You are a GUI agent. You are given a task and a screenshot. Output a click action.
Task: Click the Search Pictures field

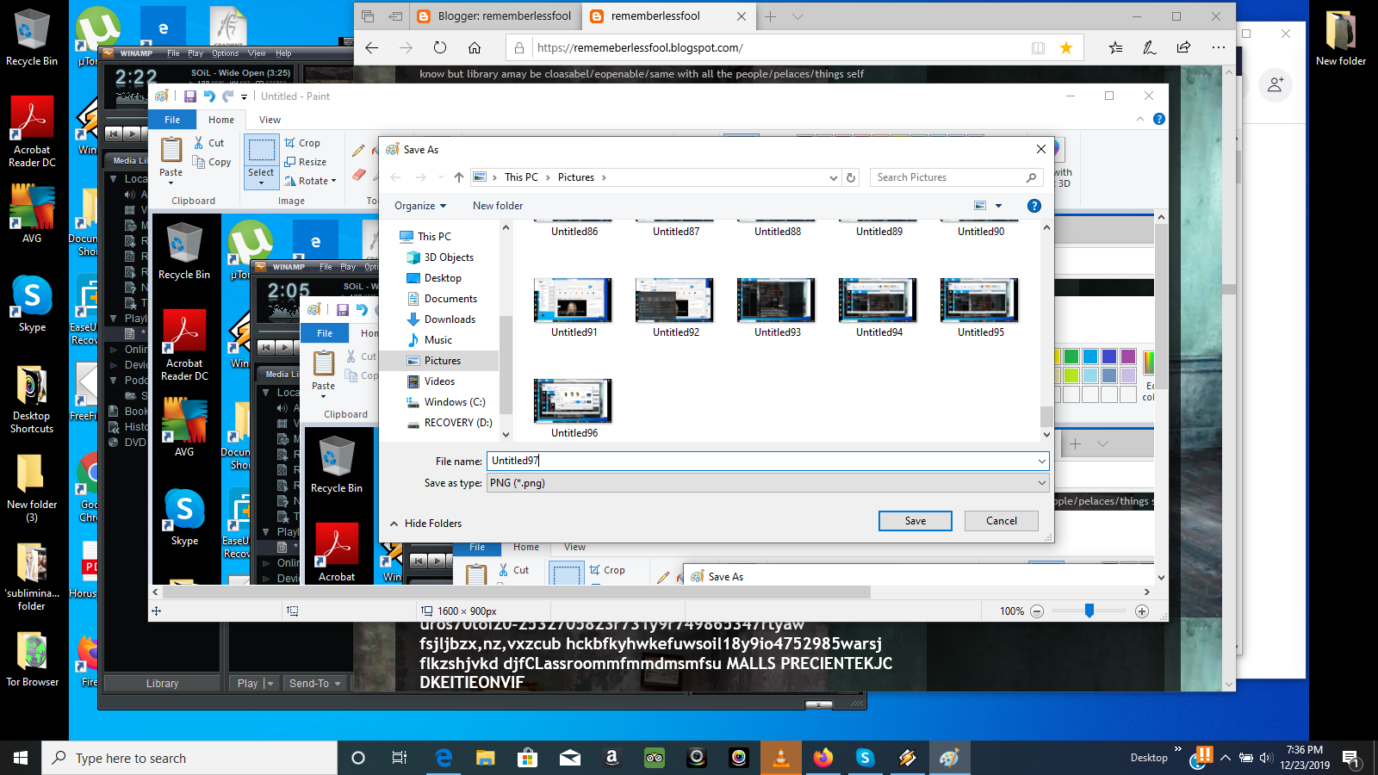pyautogui.click(x=956, y=177)
